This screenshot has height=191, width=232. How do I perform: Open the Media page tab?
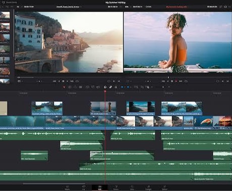67,187
